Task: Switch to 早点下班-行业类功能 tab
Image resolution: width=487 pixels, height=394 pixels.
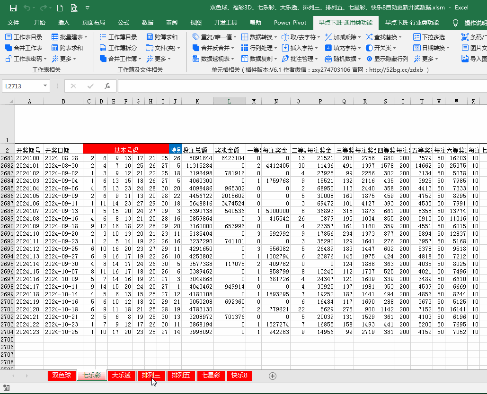Action: [x=412, y=23]
